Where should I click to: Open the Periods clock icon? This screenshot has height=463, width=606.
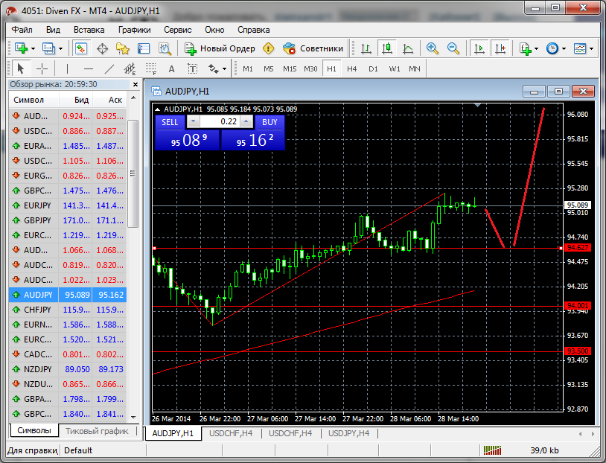[552, 48]
